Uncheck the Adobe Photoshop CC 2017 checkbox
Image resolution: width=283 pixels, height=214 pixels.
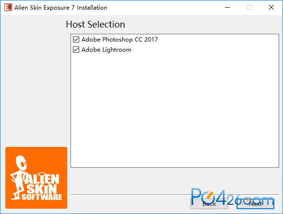76,39
